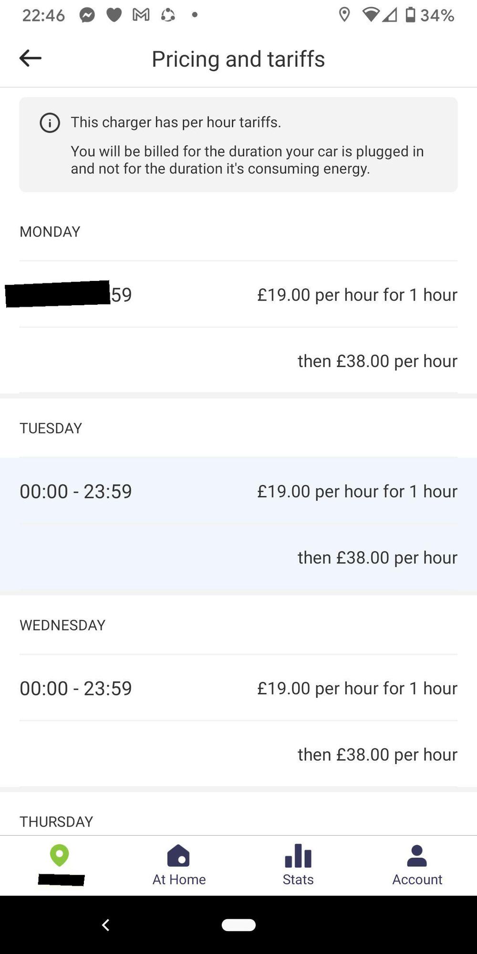Tap the per hour tariffs notice

(238, 145)
